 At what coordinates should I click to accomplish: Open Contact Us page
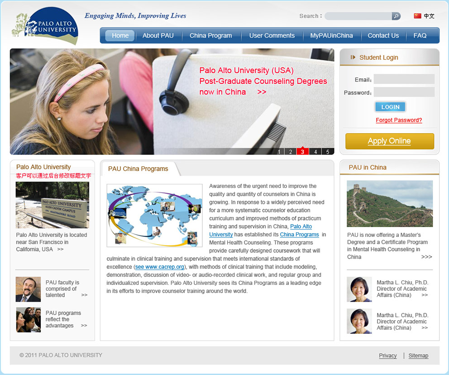383,35
